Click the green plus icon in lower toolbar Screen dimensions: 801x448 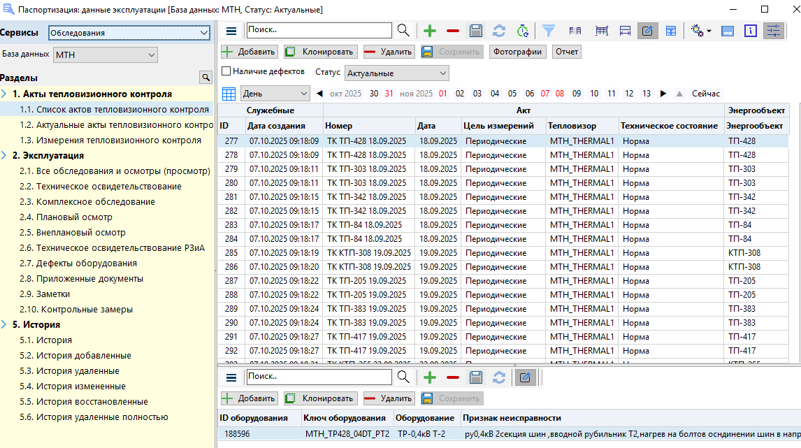(x=430, y=377)
